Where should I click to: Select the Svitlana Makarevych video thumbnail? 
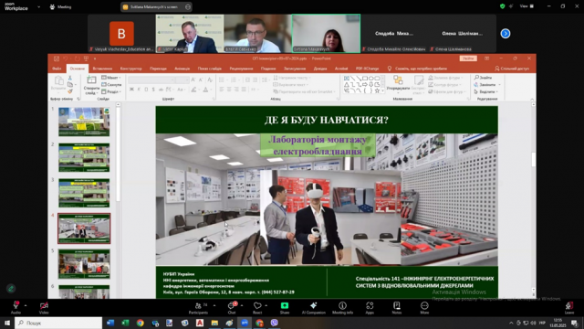tap(326, 33)
